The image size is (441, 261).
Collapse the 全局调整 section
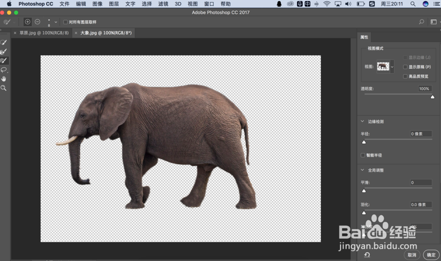362,170
